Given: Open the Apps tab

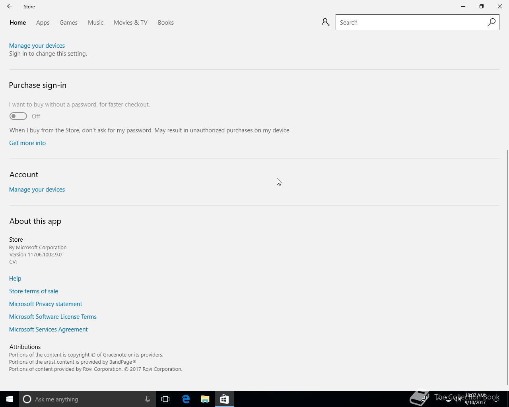Looking at the screenshot, I should 43,23.
